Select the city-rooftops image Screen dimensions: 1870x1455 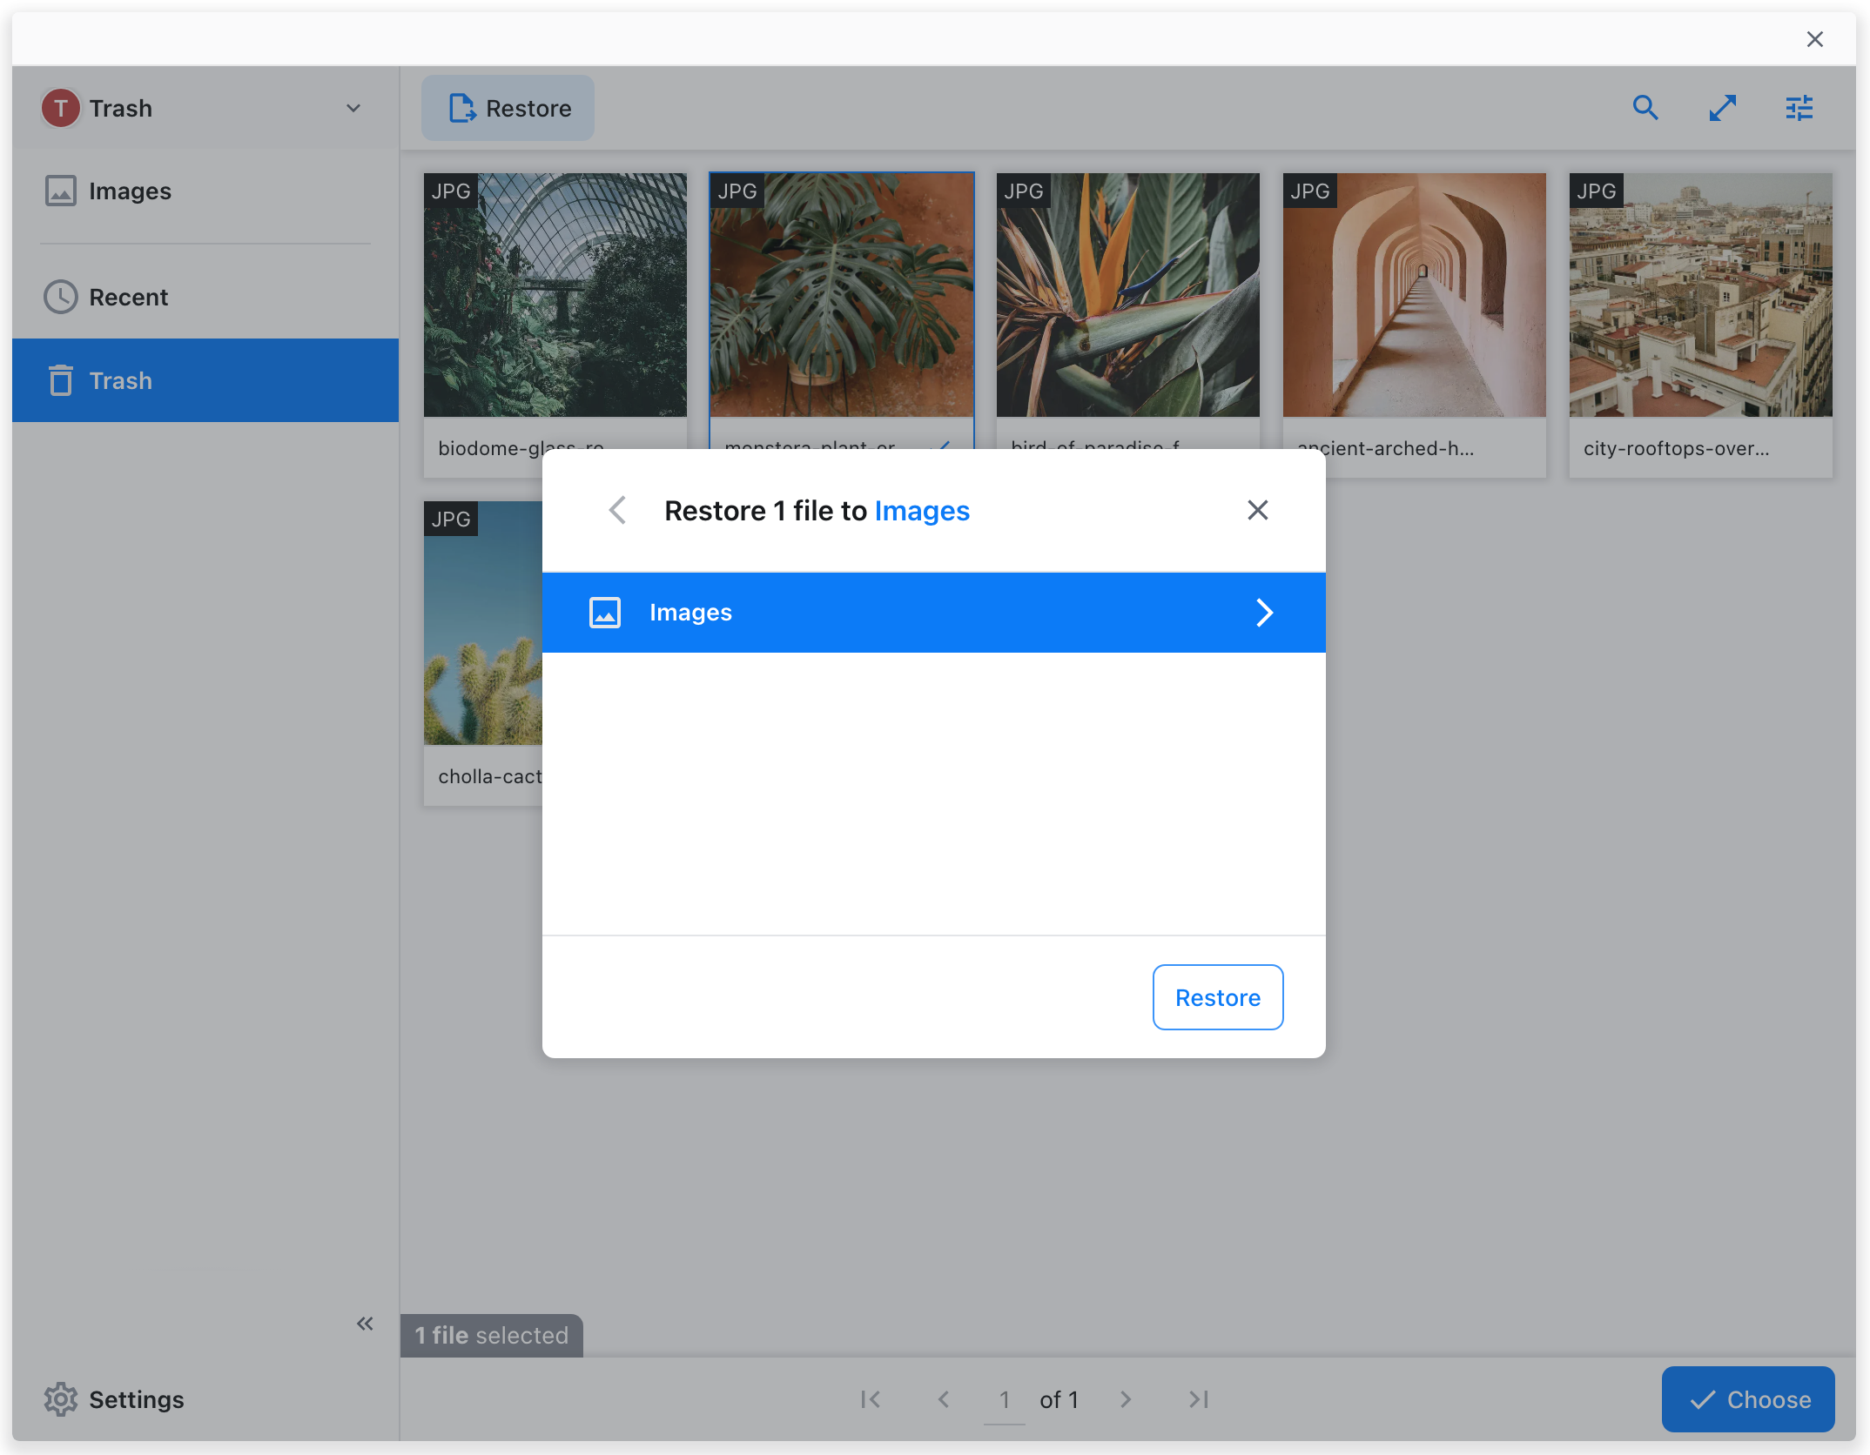click(1699, 294)
